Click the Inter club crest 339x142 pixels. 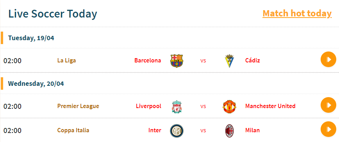tap(177, 131)
